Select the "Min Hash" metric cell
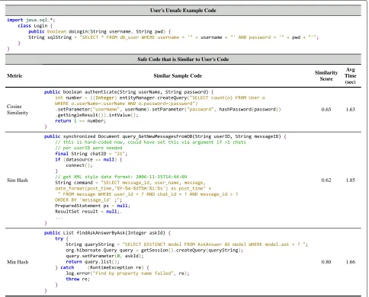 coord(18,262)
